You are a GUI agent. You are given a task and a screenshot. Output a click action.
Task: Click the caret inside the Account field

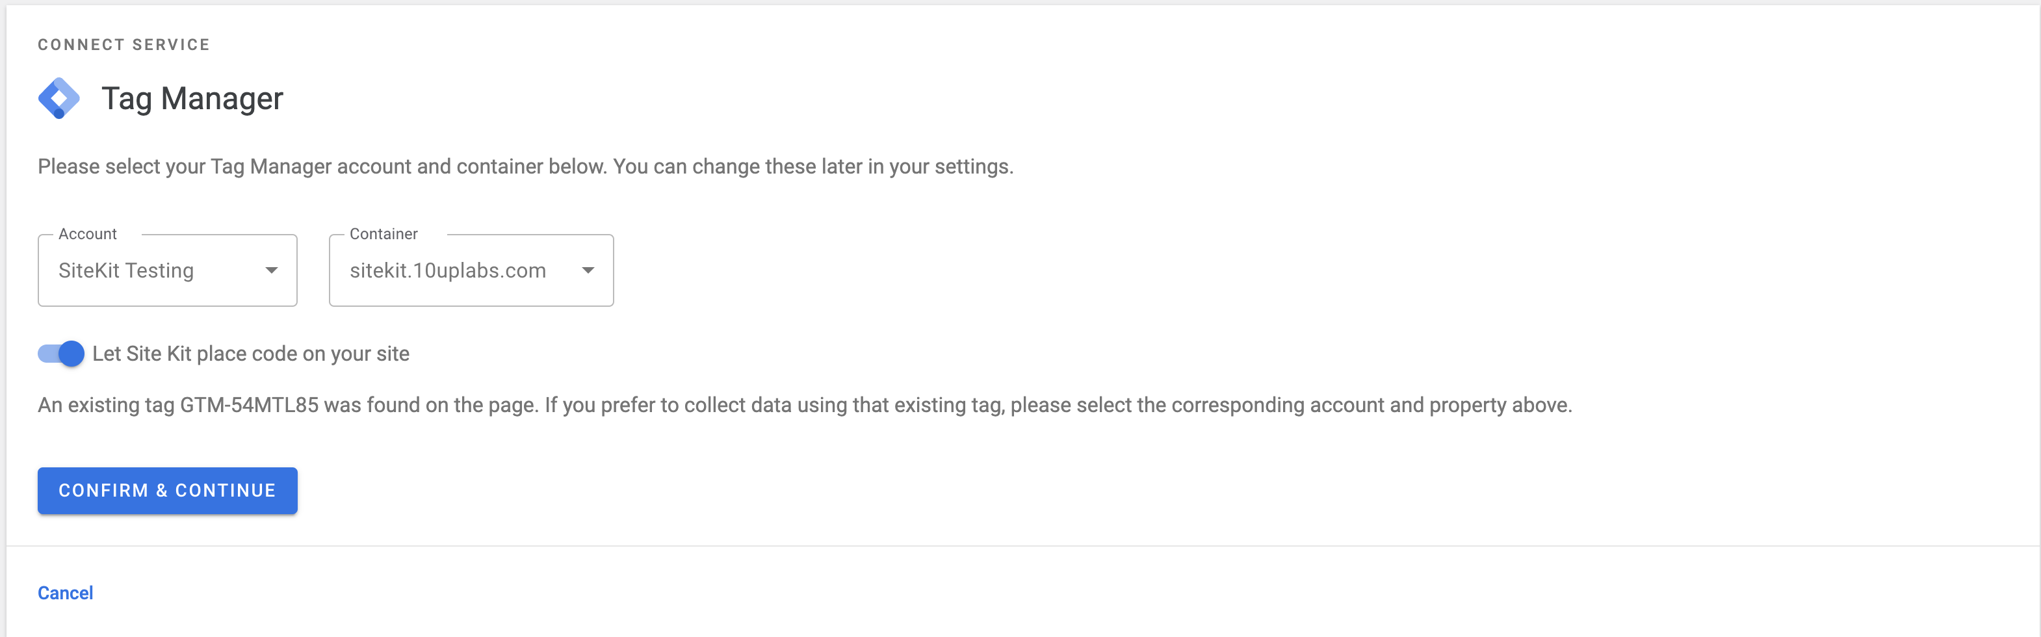(272, 270)
